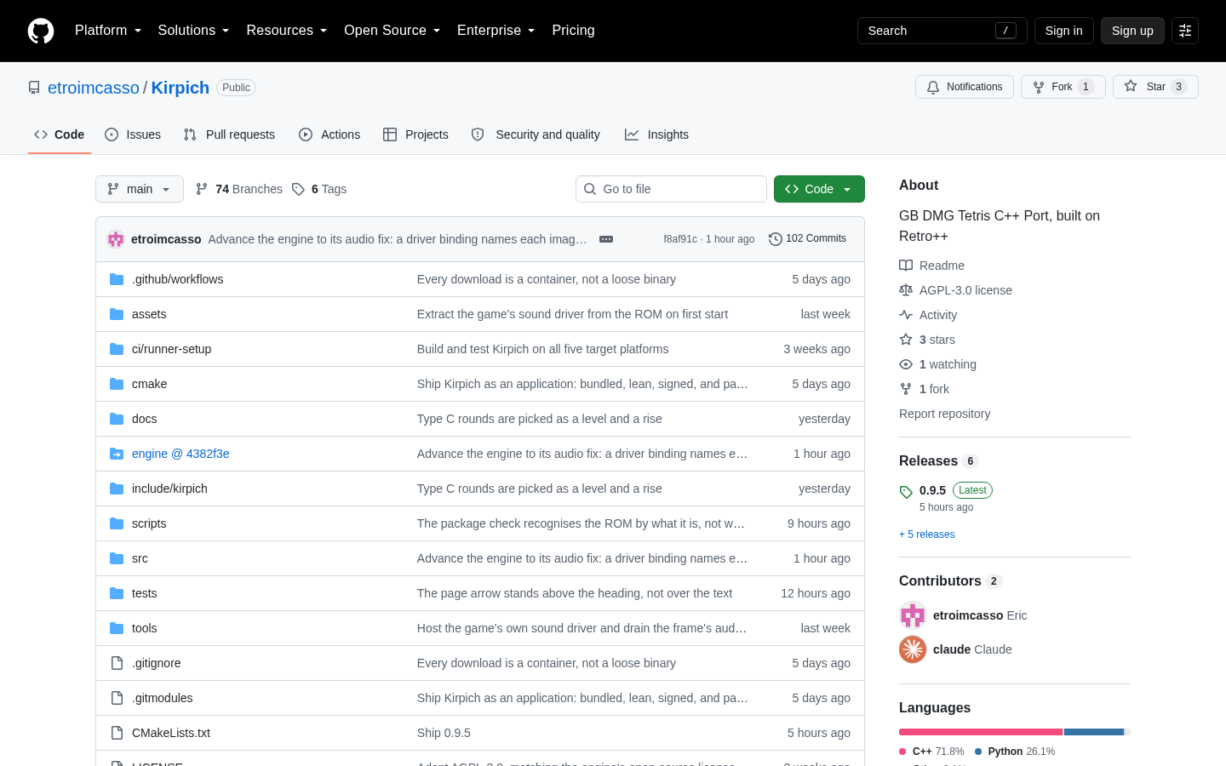This screenshot has width=1226, height=766.
Task: Open the ci/runner-setup folder
Action: point(171,349)
